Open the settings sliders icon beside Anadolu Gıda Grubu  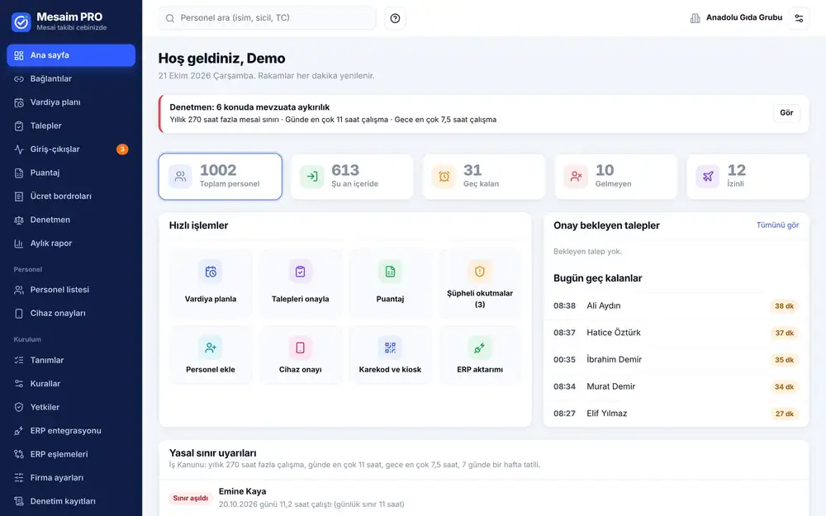coord(799,18)
